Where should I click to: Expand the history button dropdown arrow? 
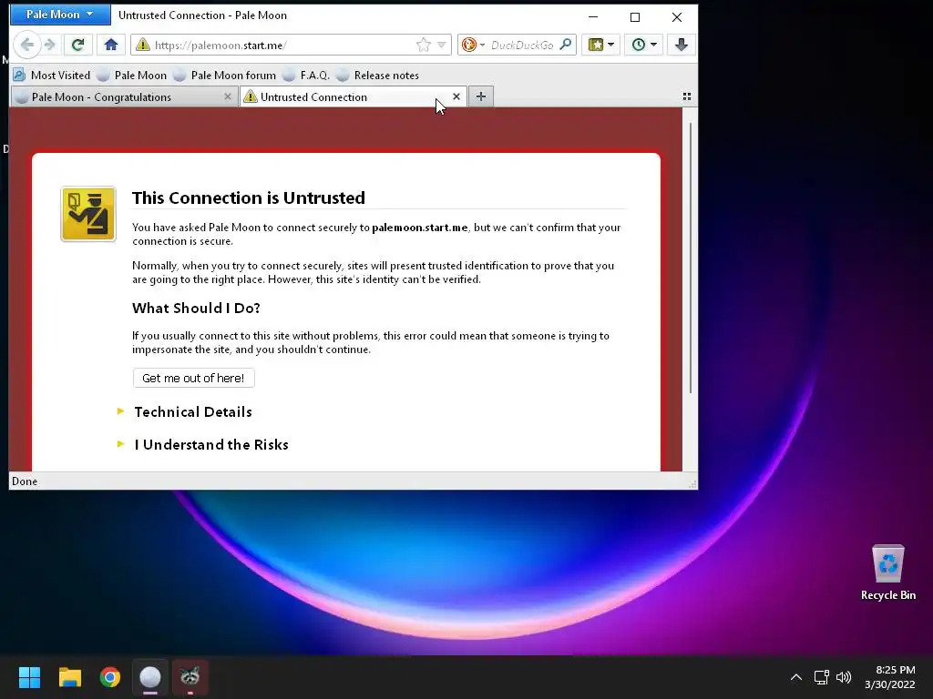pos(654,45)
